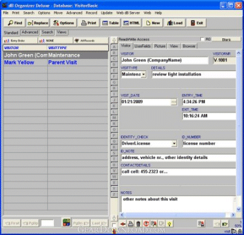244x235 pixels.
Task: Click the colorful abc sort icon
Action: pyautogui.click(x=67, y=222)
